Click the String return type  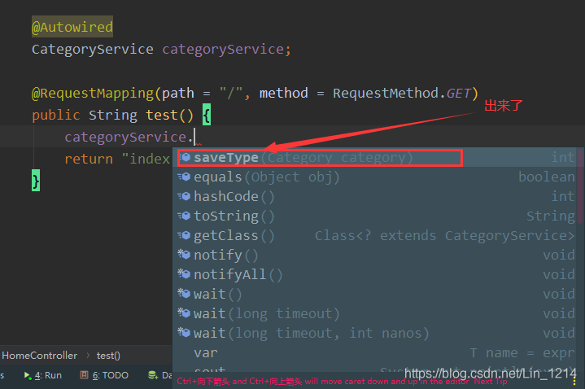pyautogui.click(x=113, y=115)
